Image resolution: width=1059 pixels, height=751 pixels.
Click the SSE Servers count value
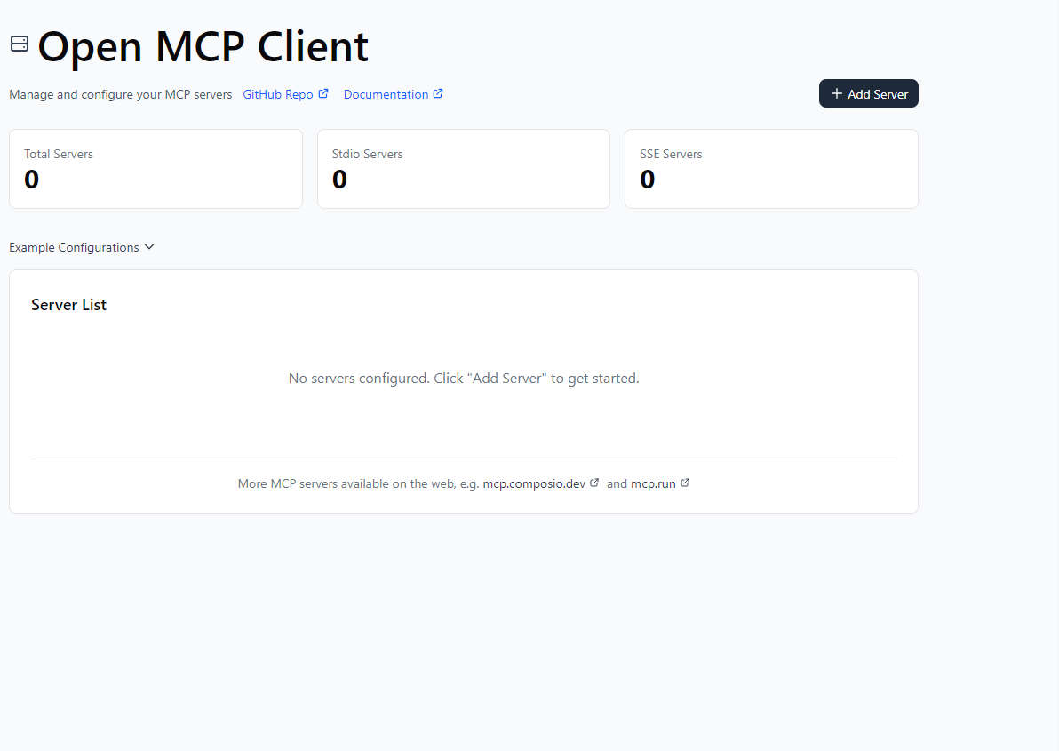(647, 180)
